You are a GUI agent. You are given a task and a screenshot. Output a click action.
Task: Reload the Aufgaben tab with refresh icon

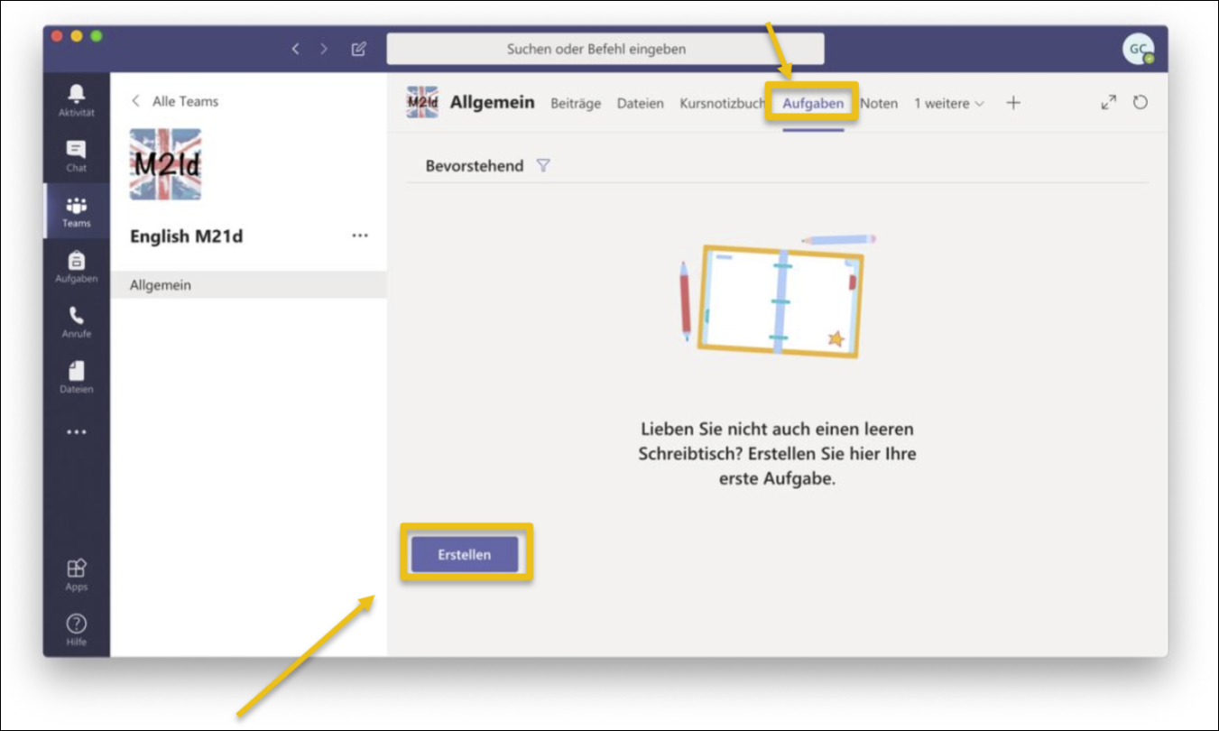coord(1141,103)
